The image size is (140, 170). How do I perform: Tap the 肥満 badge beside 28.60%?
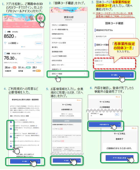pyautogui.click(x=14, y=67)
